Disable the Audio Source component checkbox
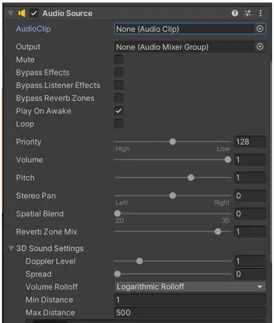Viewport: 274px width, 323px height. click(34, 13)
